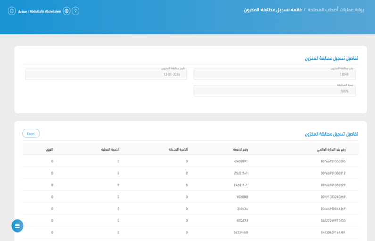Select the row with GTIN 00766961306505

[333, 161]
